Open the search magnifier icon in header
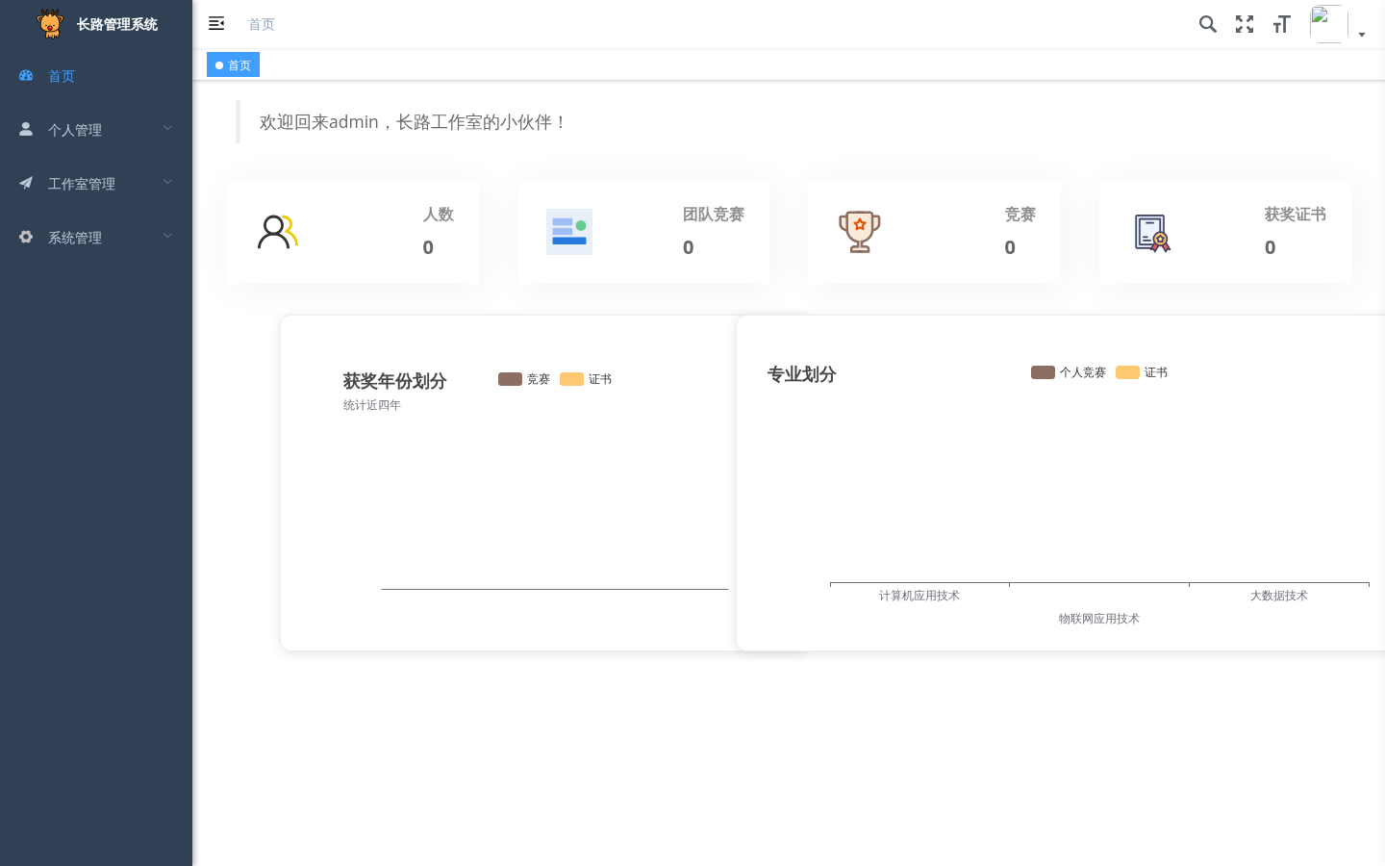The height and width of the screenshot is (866, 1385). pos(1208,24)
